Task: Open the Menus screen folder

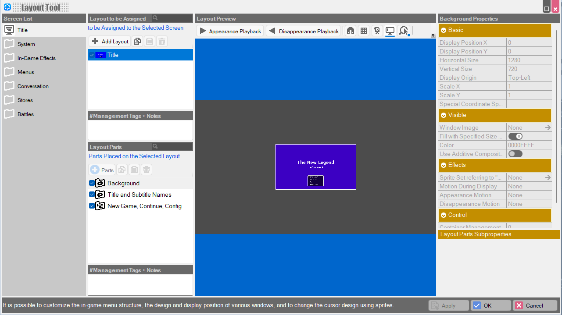Action: pyautogui.click(x=25, y=72)
